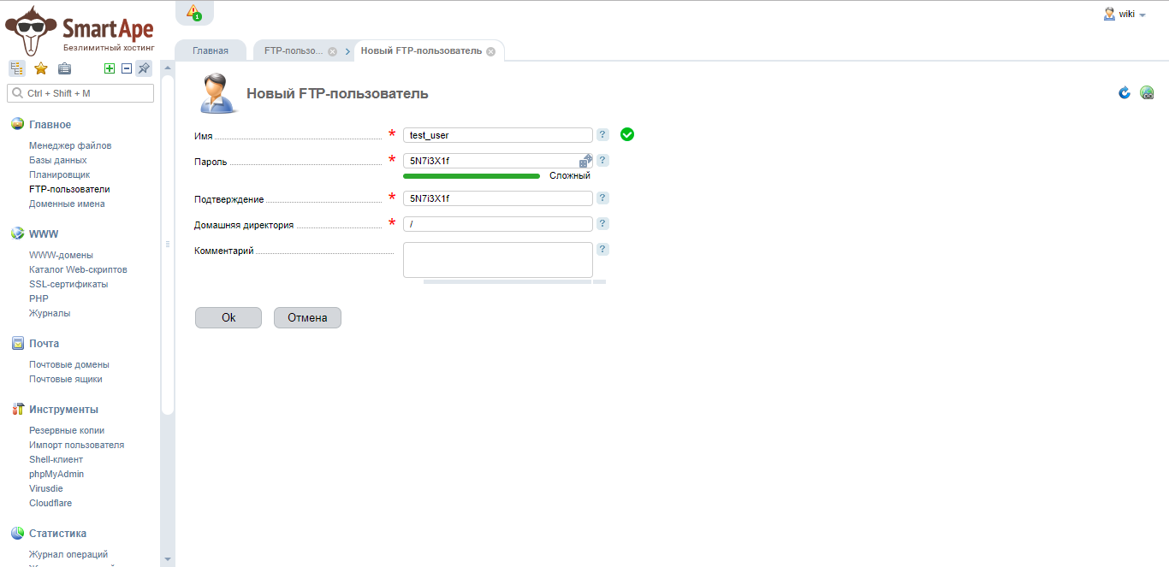The image size is (1169, 567).
Task: Click inside the Комментарий text area
Action: pyautogui.click(x=497, y=260)
